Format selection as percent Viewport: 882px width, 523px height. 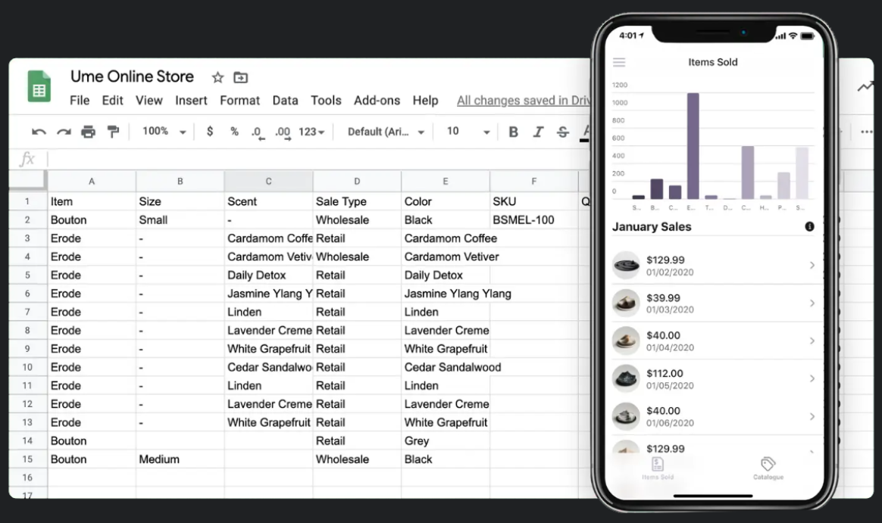tap(235, 132)
